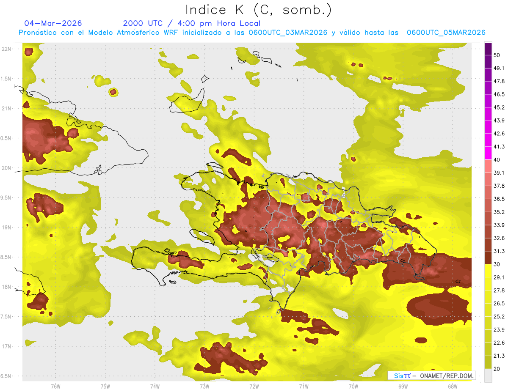508x392 pixels.
Task: Pick the olive swatch between 20 and 21.3
Action: (488, 362)
